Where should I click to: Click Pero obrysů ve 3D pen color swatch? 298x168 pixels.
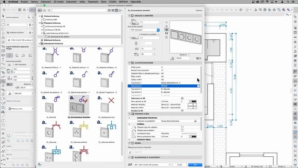point(193,102)
